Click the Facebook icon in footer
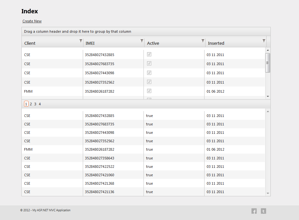 pyautogui.click(x=254, y=211)
